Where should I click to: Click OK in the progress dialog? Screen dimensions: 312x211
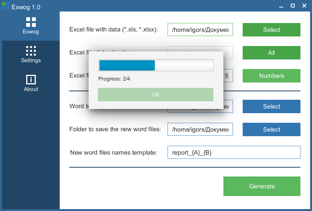[156, 94]
